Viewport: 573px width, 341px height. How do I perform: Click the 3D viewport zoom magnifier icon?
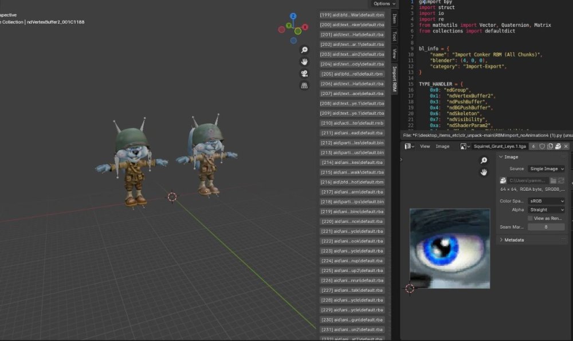pos(304,50)
